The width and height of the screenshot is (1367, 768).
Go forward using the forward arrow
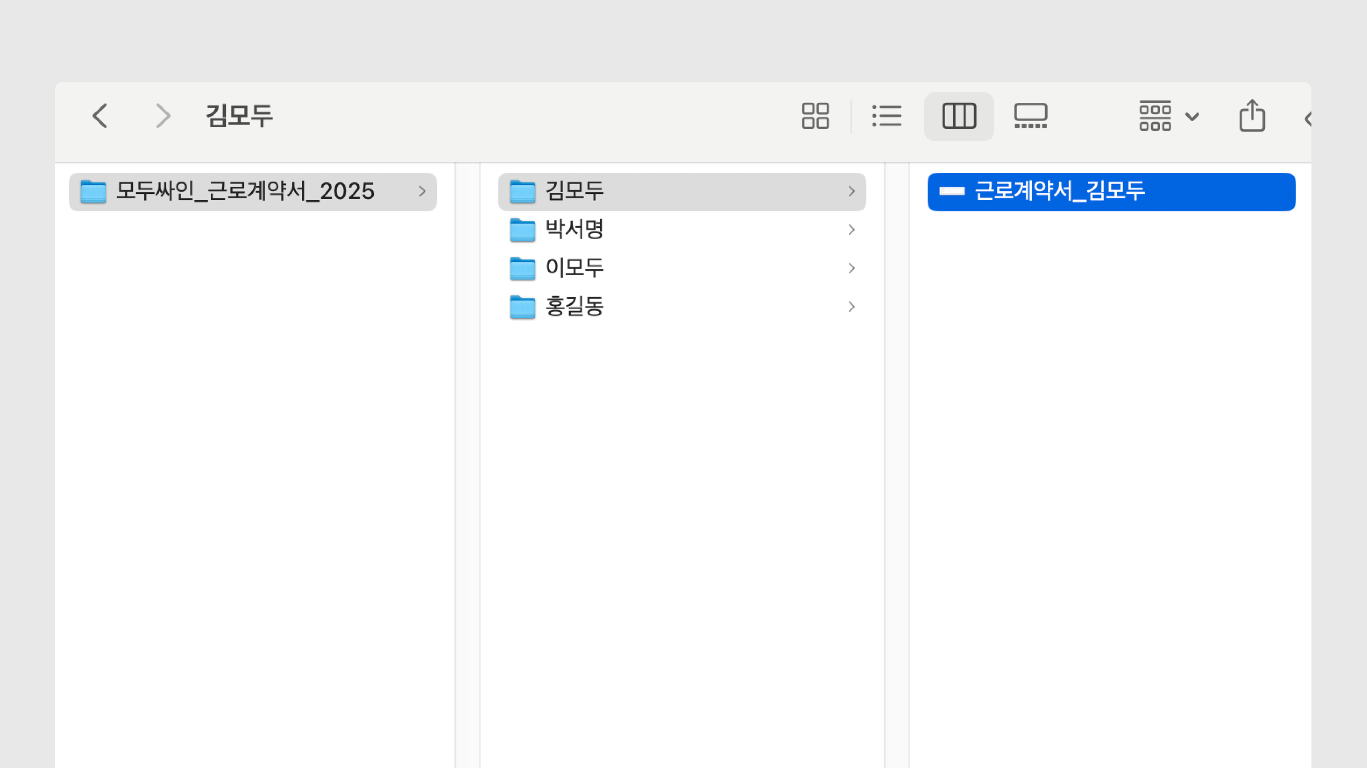[x=163, y=116]
